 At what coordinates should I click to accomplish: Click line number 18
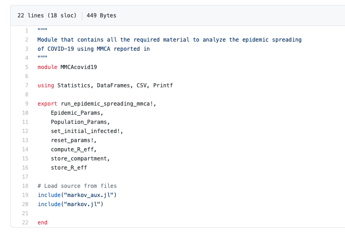click(25, 186)
